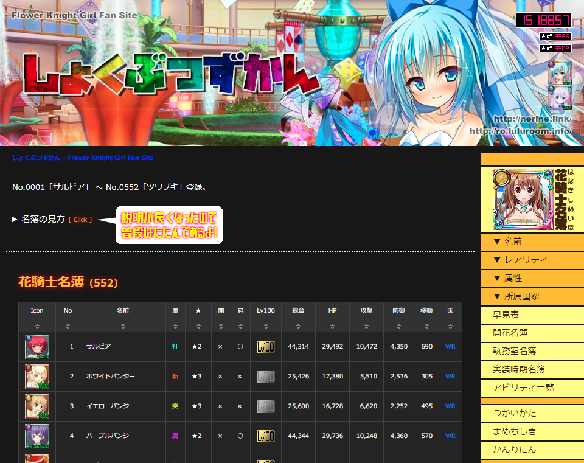
Task: Select the name cell サルビア
Action: point(99,346)
